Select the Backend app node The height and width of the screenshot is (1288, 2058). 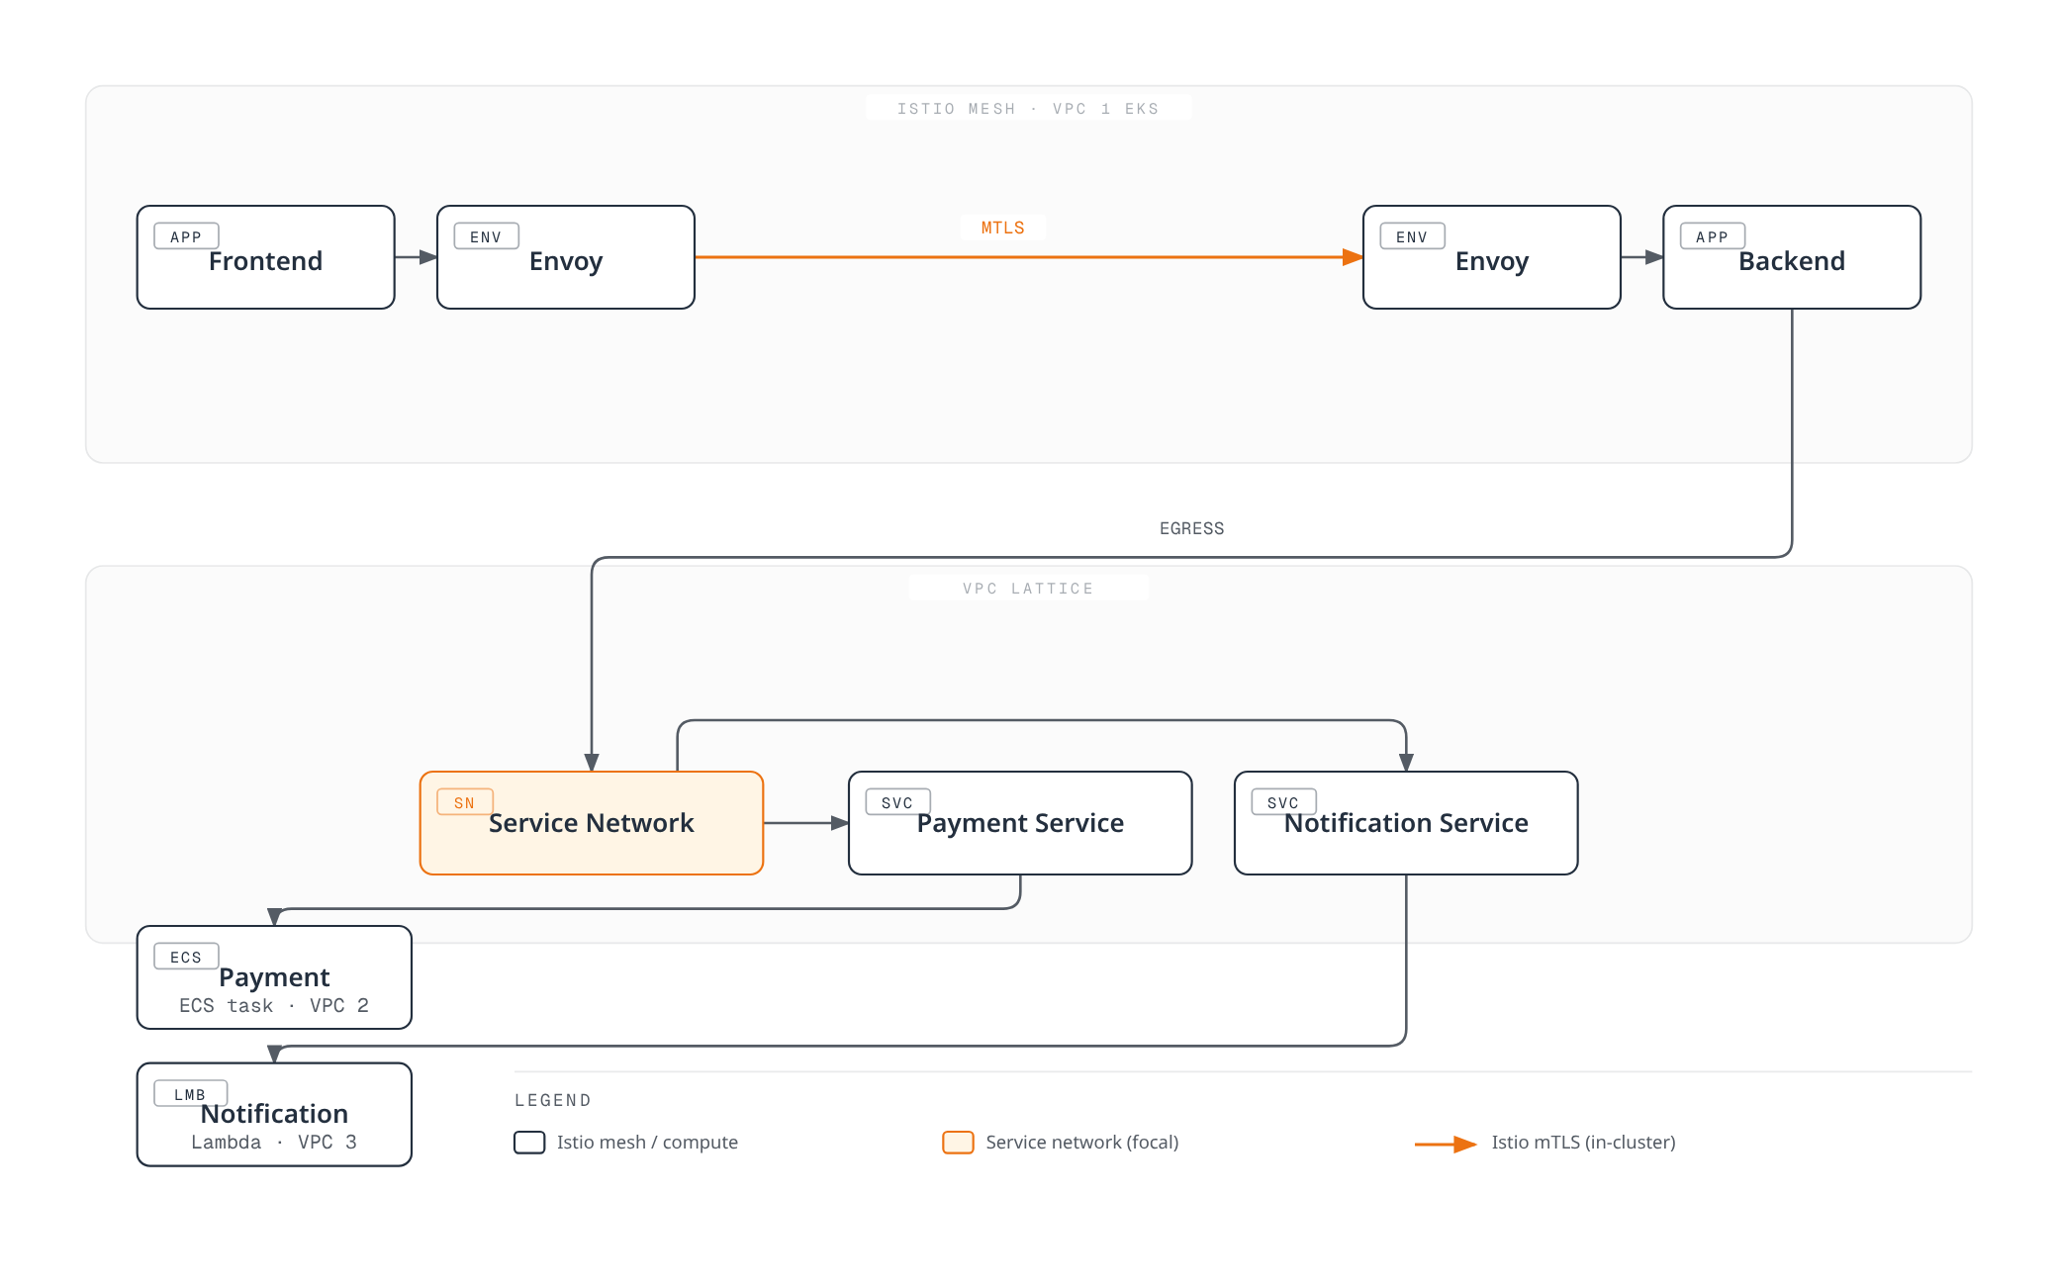tap(1792, 257)
